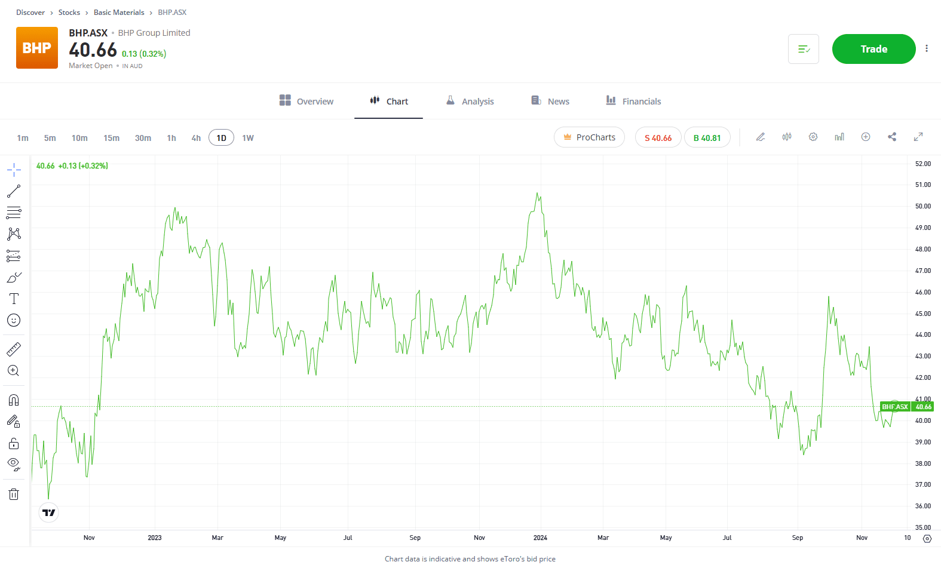This screenshot has height=568, width=941.
Task: Open the Fibonacci retracement tool
Action: click(14, 213)
